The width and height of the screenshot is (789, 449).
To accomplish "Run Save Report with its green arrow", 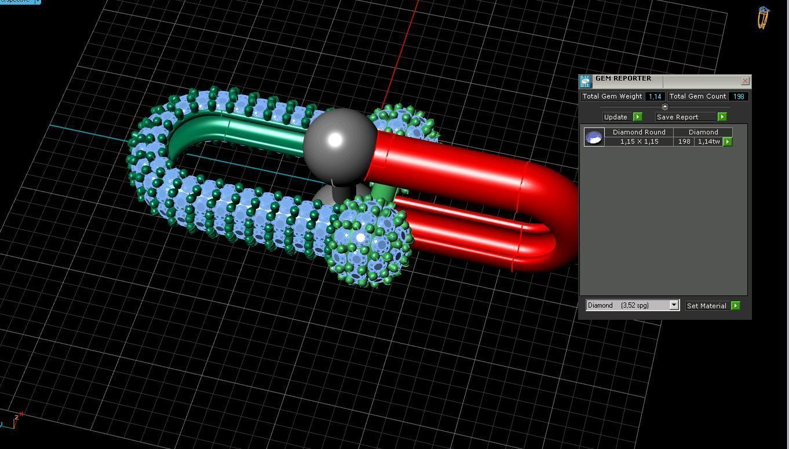I will 722,116.
